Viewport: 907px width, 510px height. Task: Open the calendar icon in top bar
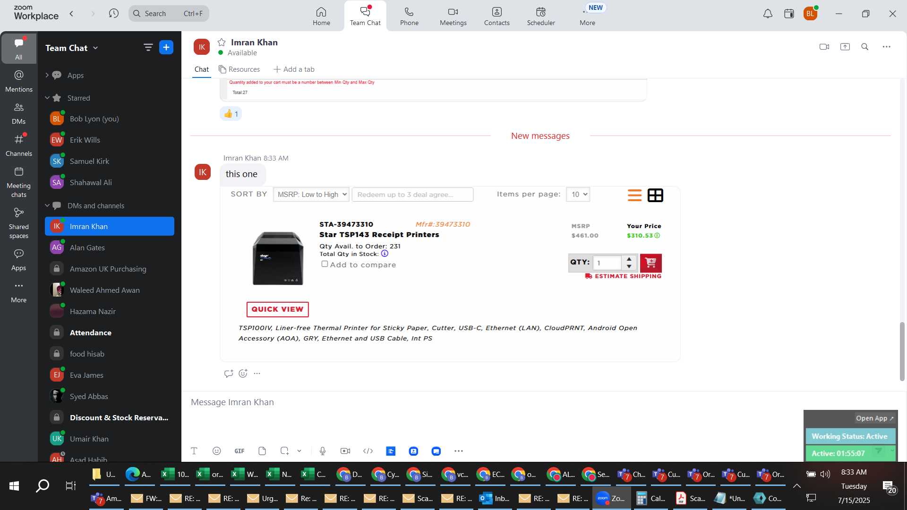click(x=789, y=14)
